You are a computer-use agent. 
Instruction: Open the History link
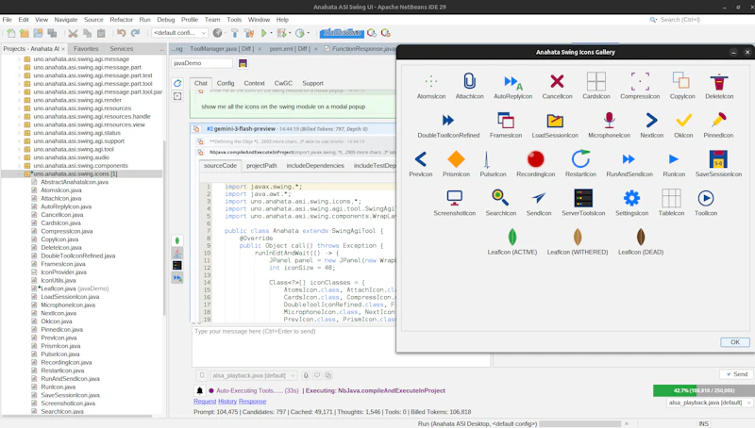pyautogui.click(x=227, y=401)
